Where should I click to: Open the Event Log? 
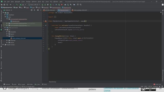tap(157, 84)
